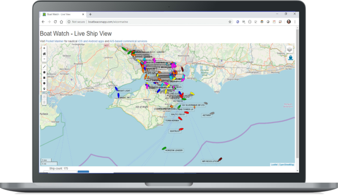Pick the place marker tool
The height and width of the screenshot is (195, 338).
tap(44, 89)
